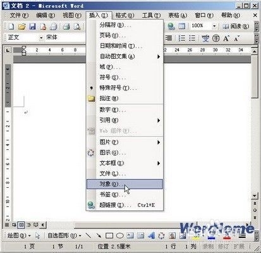
Task: Click the phonetic guide 变 icon
Action: [205, 38]
